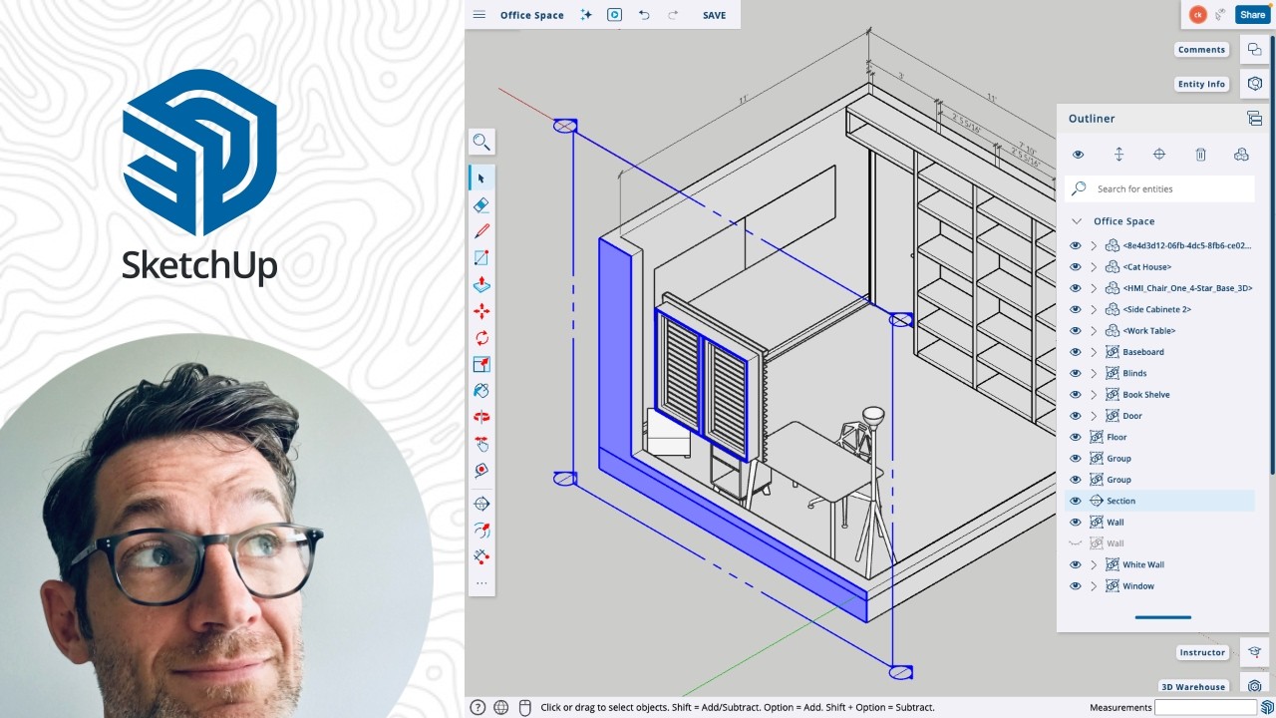This screenshot has width=1276, height=718.
Task: Click the SAVE button
Action: tap(714, 15)
